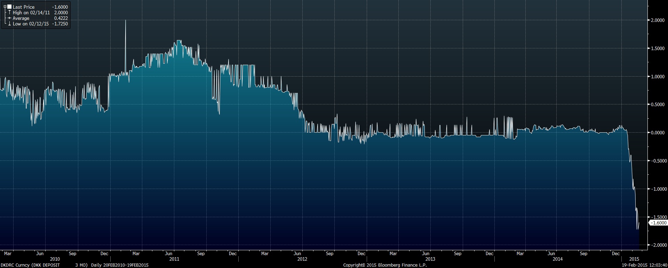The height and width of the screenshot is (268, 668).
Task: Click the 2015 year label on time axis
Action: [634, 259]
